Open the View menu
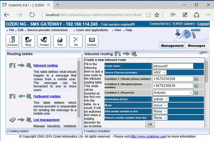214x141 pixels. [118, 30]
